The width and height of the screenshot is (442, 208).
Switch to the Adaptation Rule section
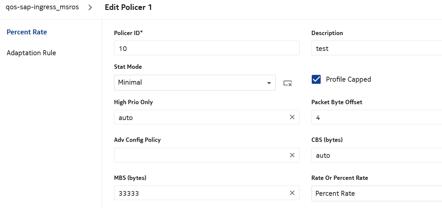tap(31, 53)
